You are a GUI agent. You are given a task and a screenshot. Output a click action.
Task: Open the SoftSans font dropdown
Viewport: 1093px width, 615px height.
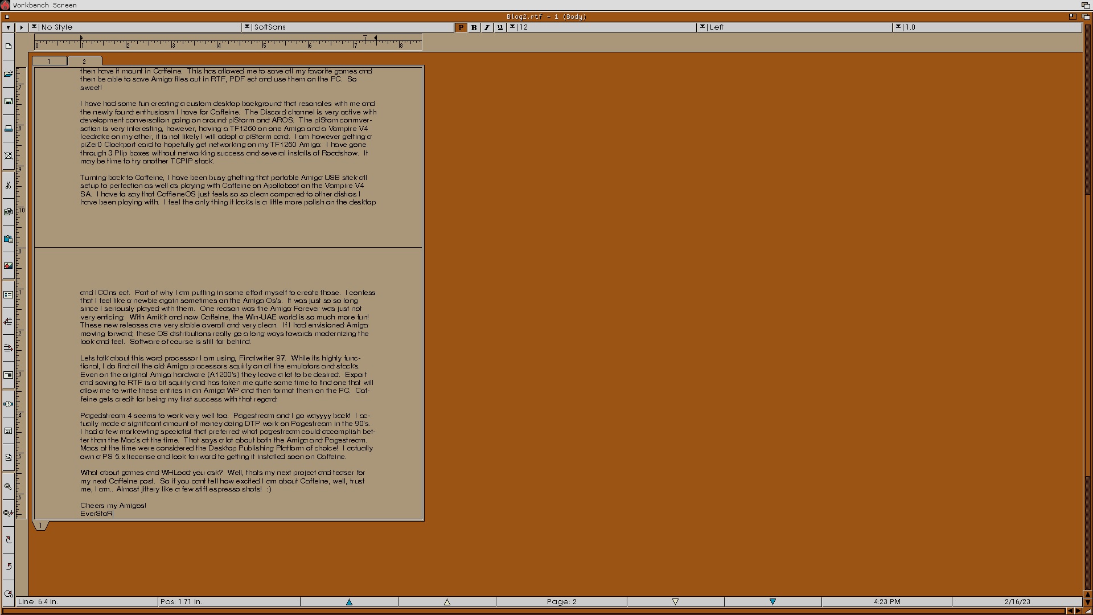(x=247, y=27)
